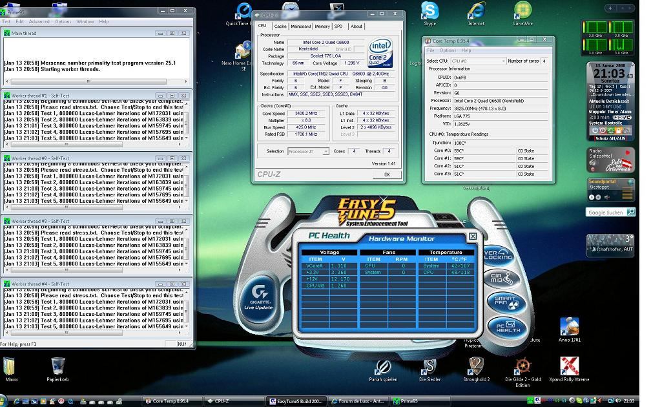Open the File menu in Core Temp
The height and width of the screenshot is (407, 651).
(x=431, y=50)
